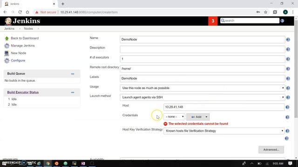
Task: Open browser home page
Action: (x=27, y=12)
